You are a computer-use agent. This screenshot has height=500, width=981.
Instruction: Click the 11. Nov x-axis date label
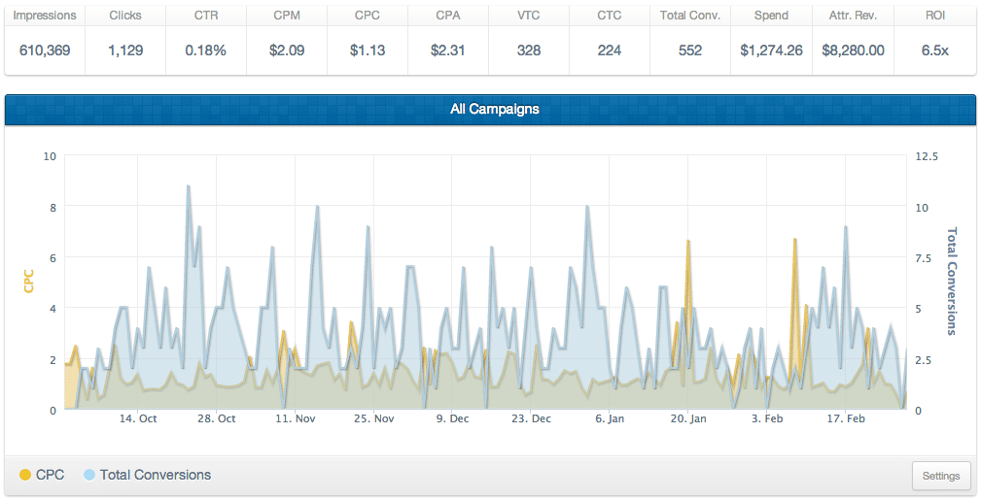tap(296, 418)
